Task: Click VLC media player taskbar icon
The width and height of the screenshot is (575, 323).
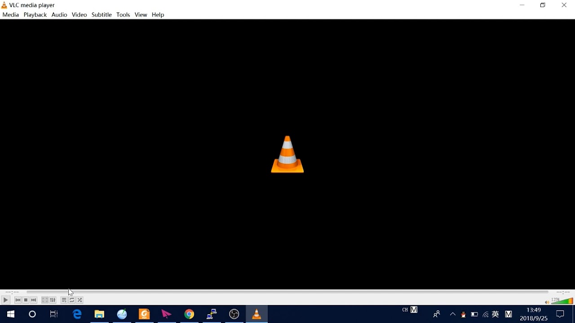Action: 257,314
